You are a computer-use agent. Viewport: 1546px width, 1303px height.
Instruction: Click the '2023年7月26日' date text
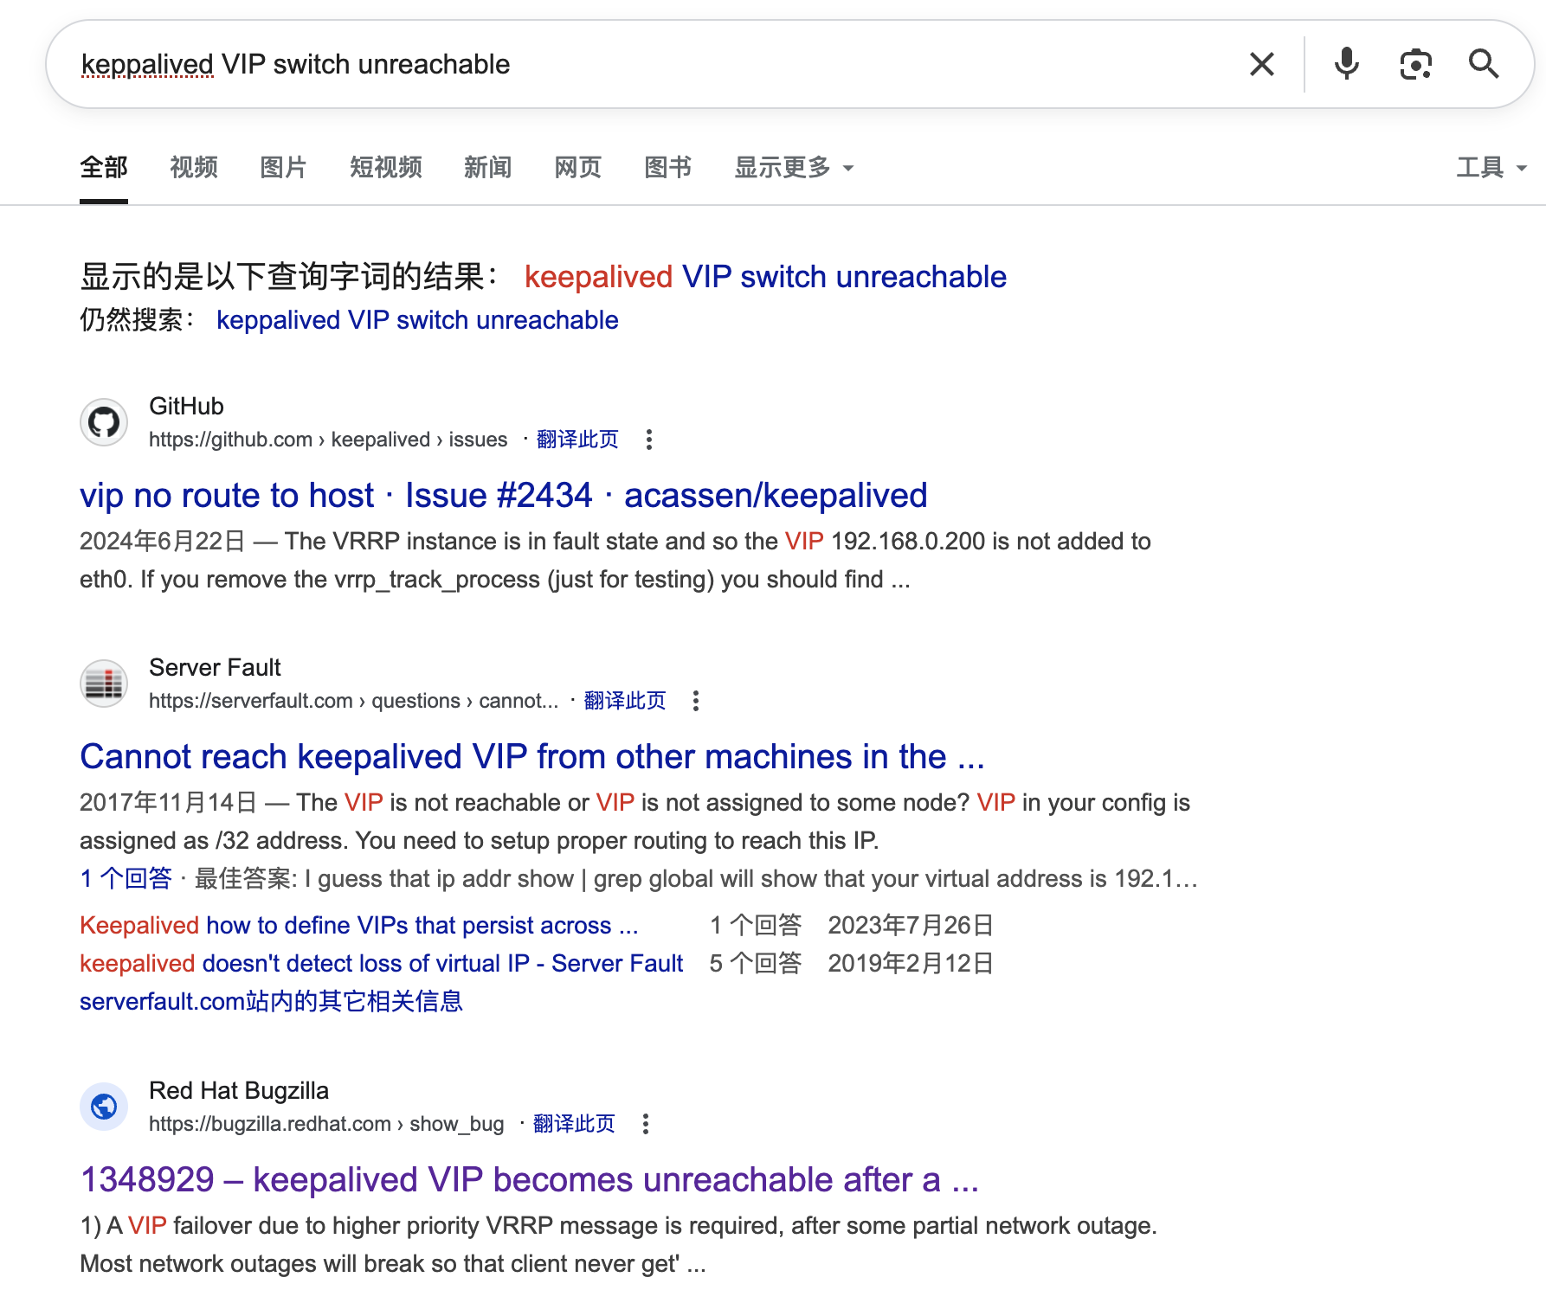pyautogui.click(x=911, y=926)
